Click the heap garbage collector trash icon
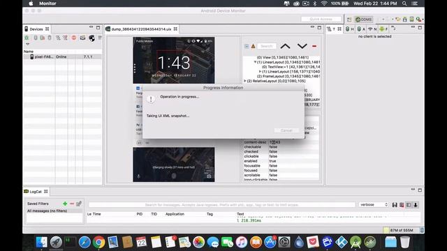Image resolution: width=447 pixels, height=251 pixels. (x=422, y=230)
